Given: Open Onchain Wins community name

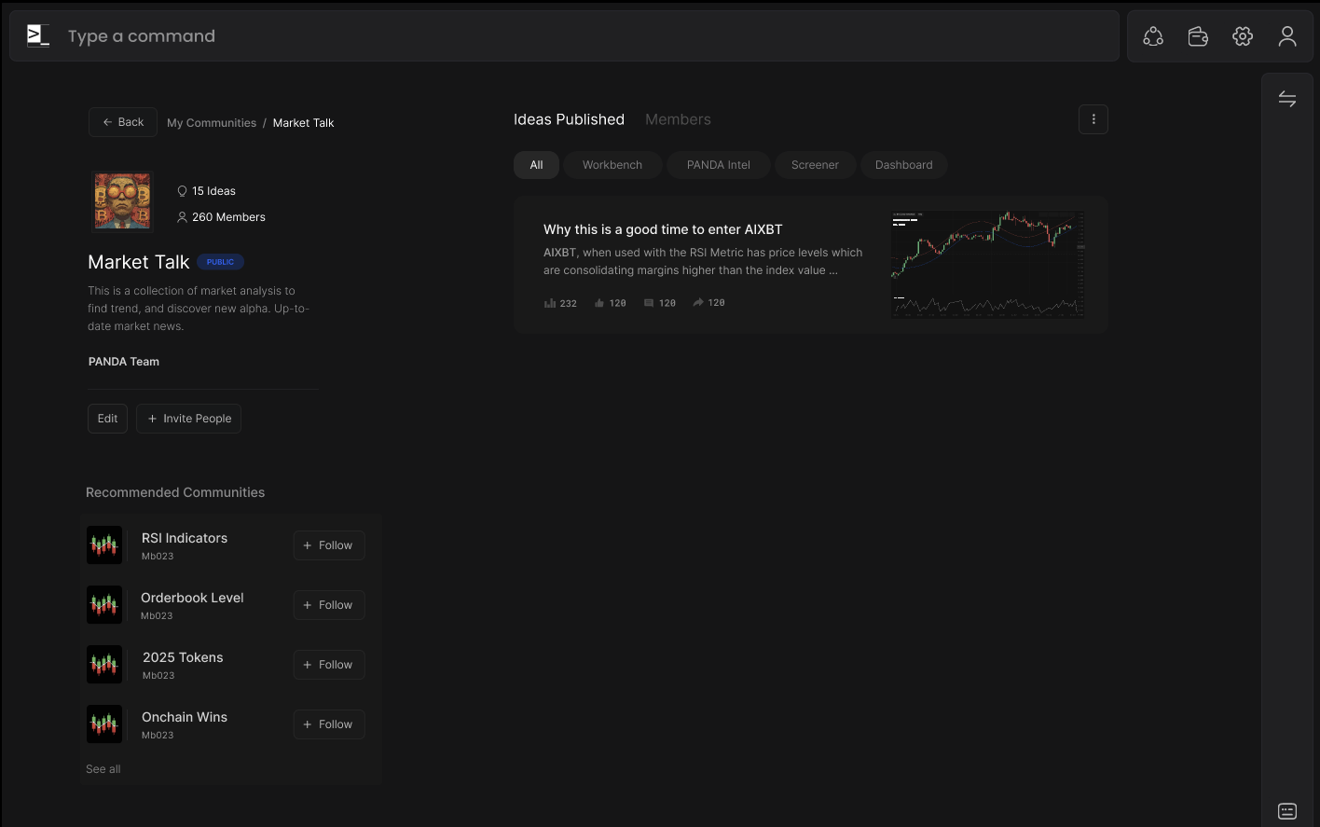Looking at the screenshot, I should (x=185, y=717).
